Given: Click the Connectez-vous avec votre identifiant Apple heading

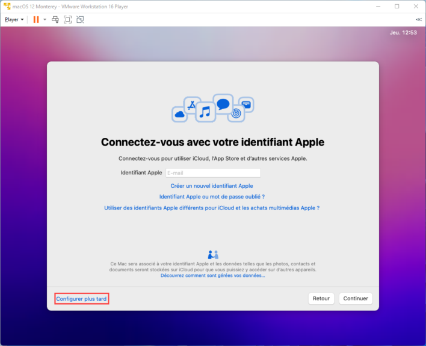Looking at the screenshot, I should coord(213,142).
